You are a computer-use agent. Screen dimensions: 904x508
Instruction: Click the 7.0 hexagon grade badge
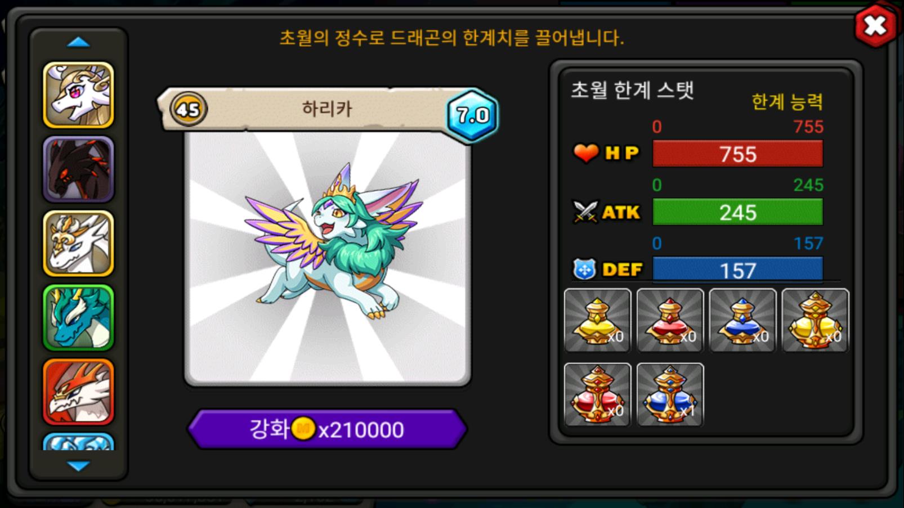pos(472,115)
